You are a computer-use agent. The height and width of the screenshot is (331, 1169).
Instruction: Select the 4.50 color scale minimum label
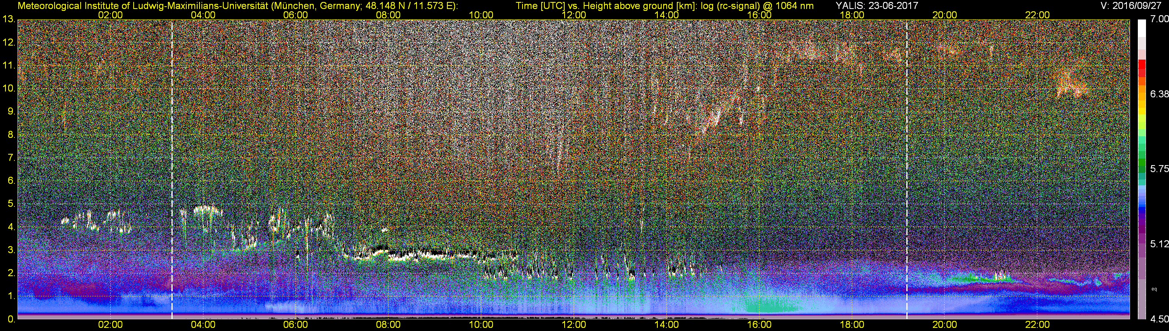coord(1160,319)
